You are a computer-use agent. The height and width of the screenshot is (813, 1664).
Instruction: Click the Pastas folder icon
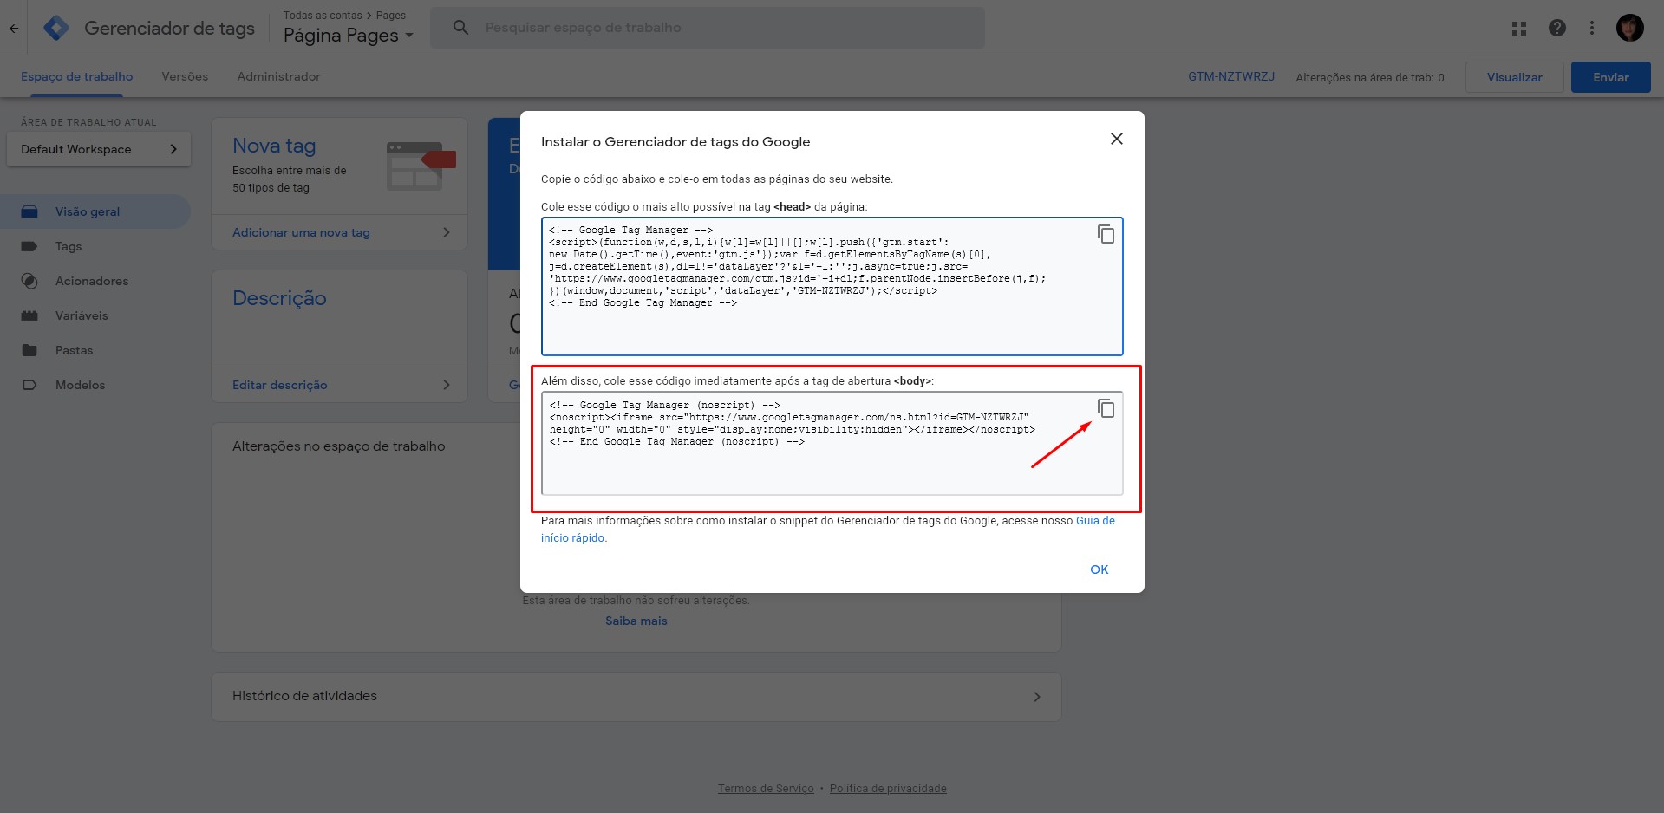coord(29,350)
